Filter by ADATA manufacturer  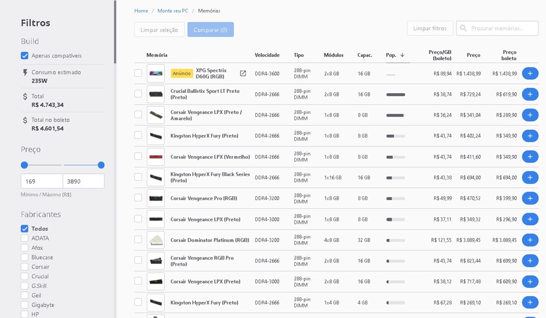25,238
